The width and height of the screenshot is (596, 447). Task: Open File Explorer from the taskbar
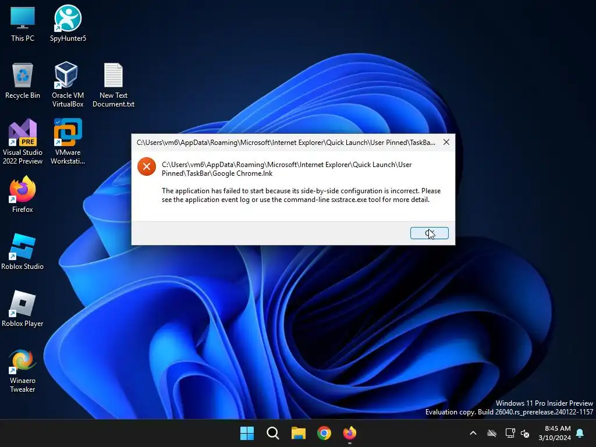tap(299, 433)
